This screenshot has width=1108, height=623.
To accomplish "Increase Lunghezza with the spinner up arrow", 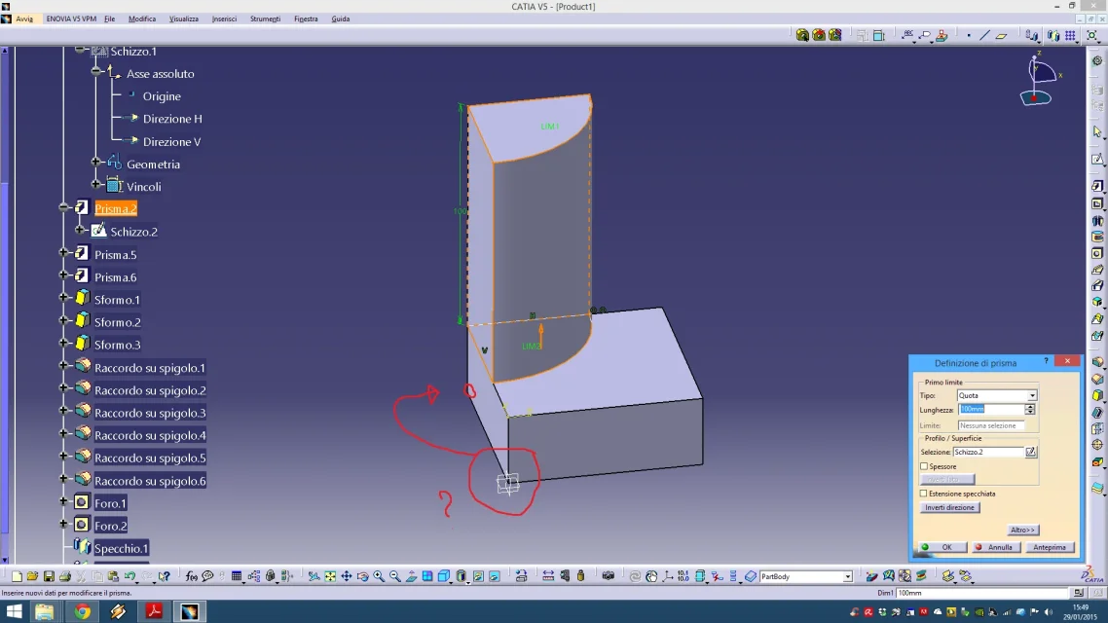I will pyautogui.click(x=1030, y=407).
